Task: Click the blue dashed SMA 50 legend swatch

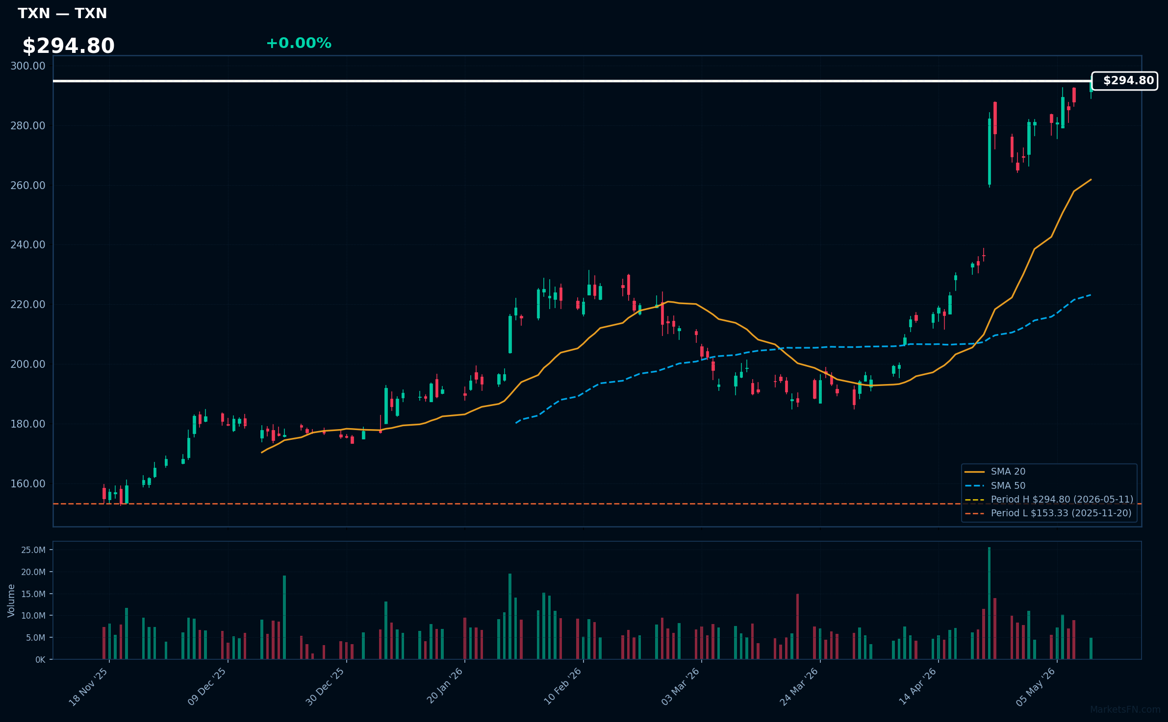Action: click(x=974, y=486)
